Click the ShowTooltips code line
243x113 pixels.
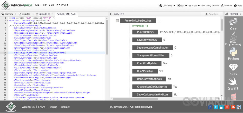[33, 83]
